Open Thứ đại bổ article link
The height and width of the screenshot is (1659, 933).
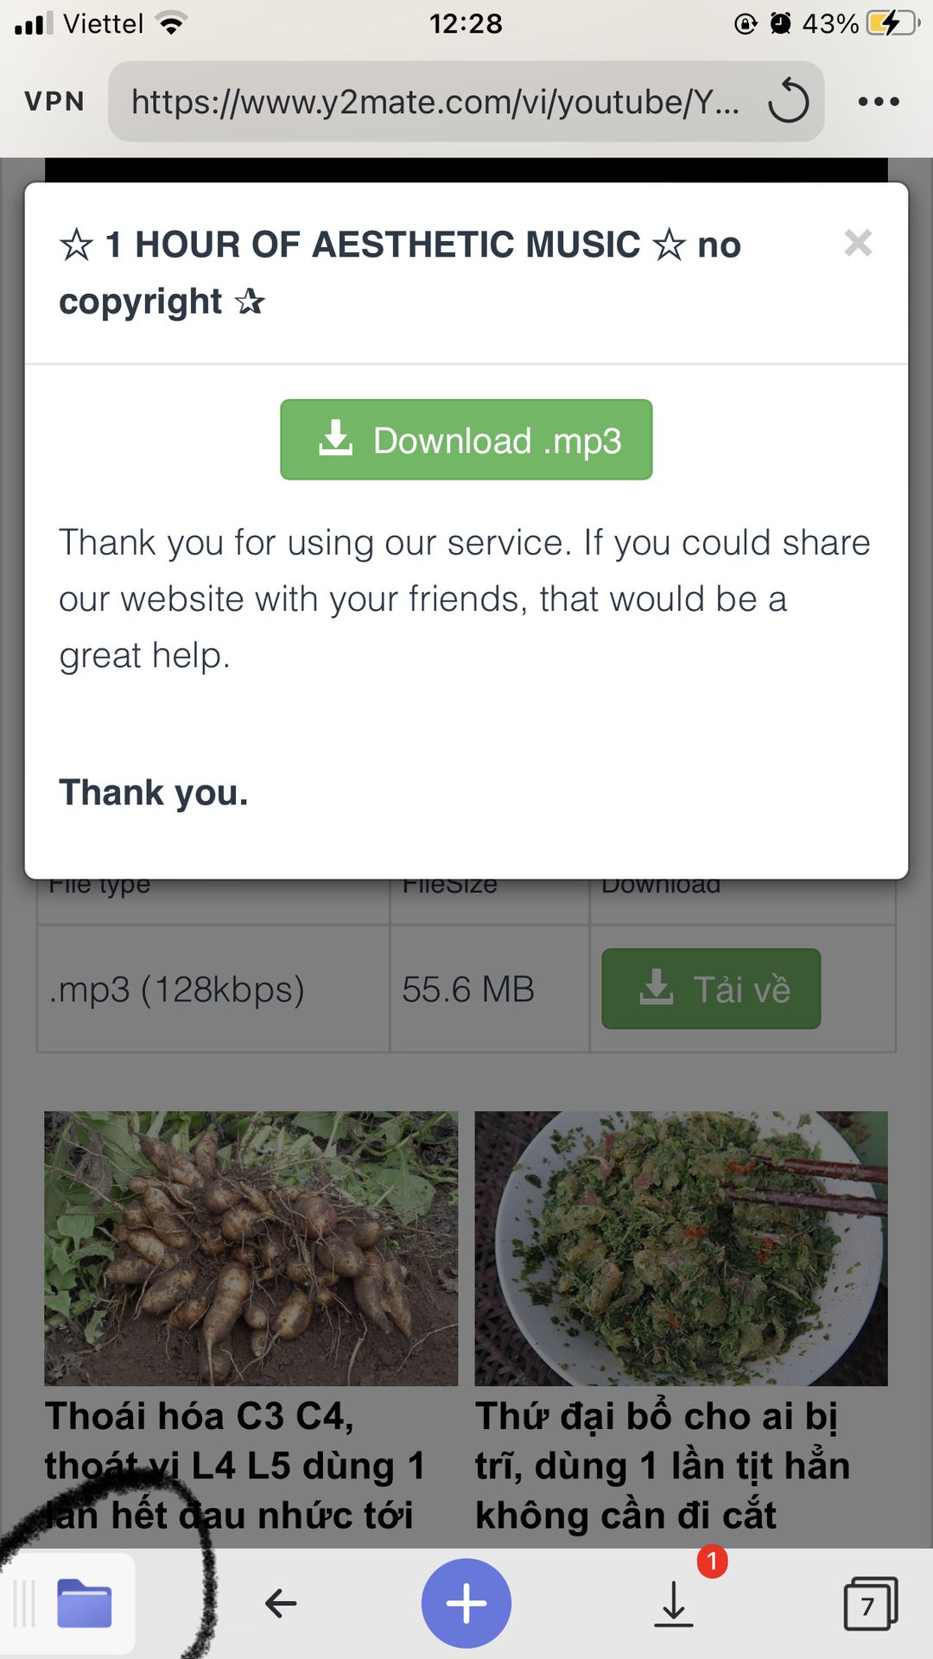(663, 1466)
